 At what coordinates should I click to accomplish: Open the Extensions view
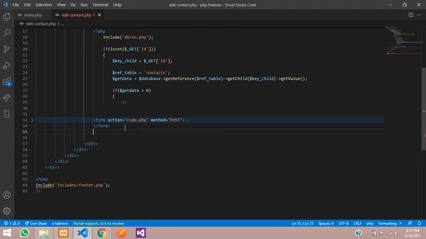coord(7,82)
